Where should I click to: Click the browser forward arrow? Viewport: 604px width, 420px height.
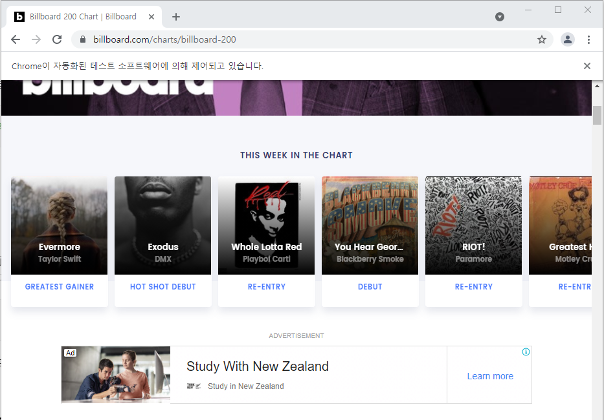(36, 39)
